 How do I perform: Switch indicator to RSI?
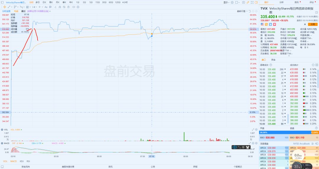28,161
